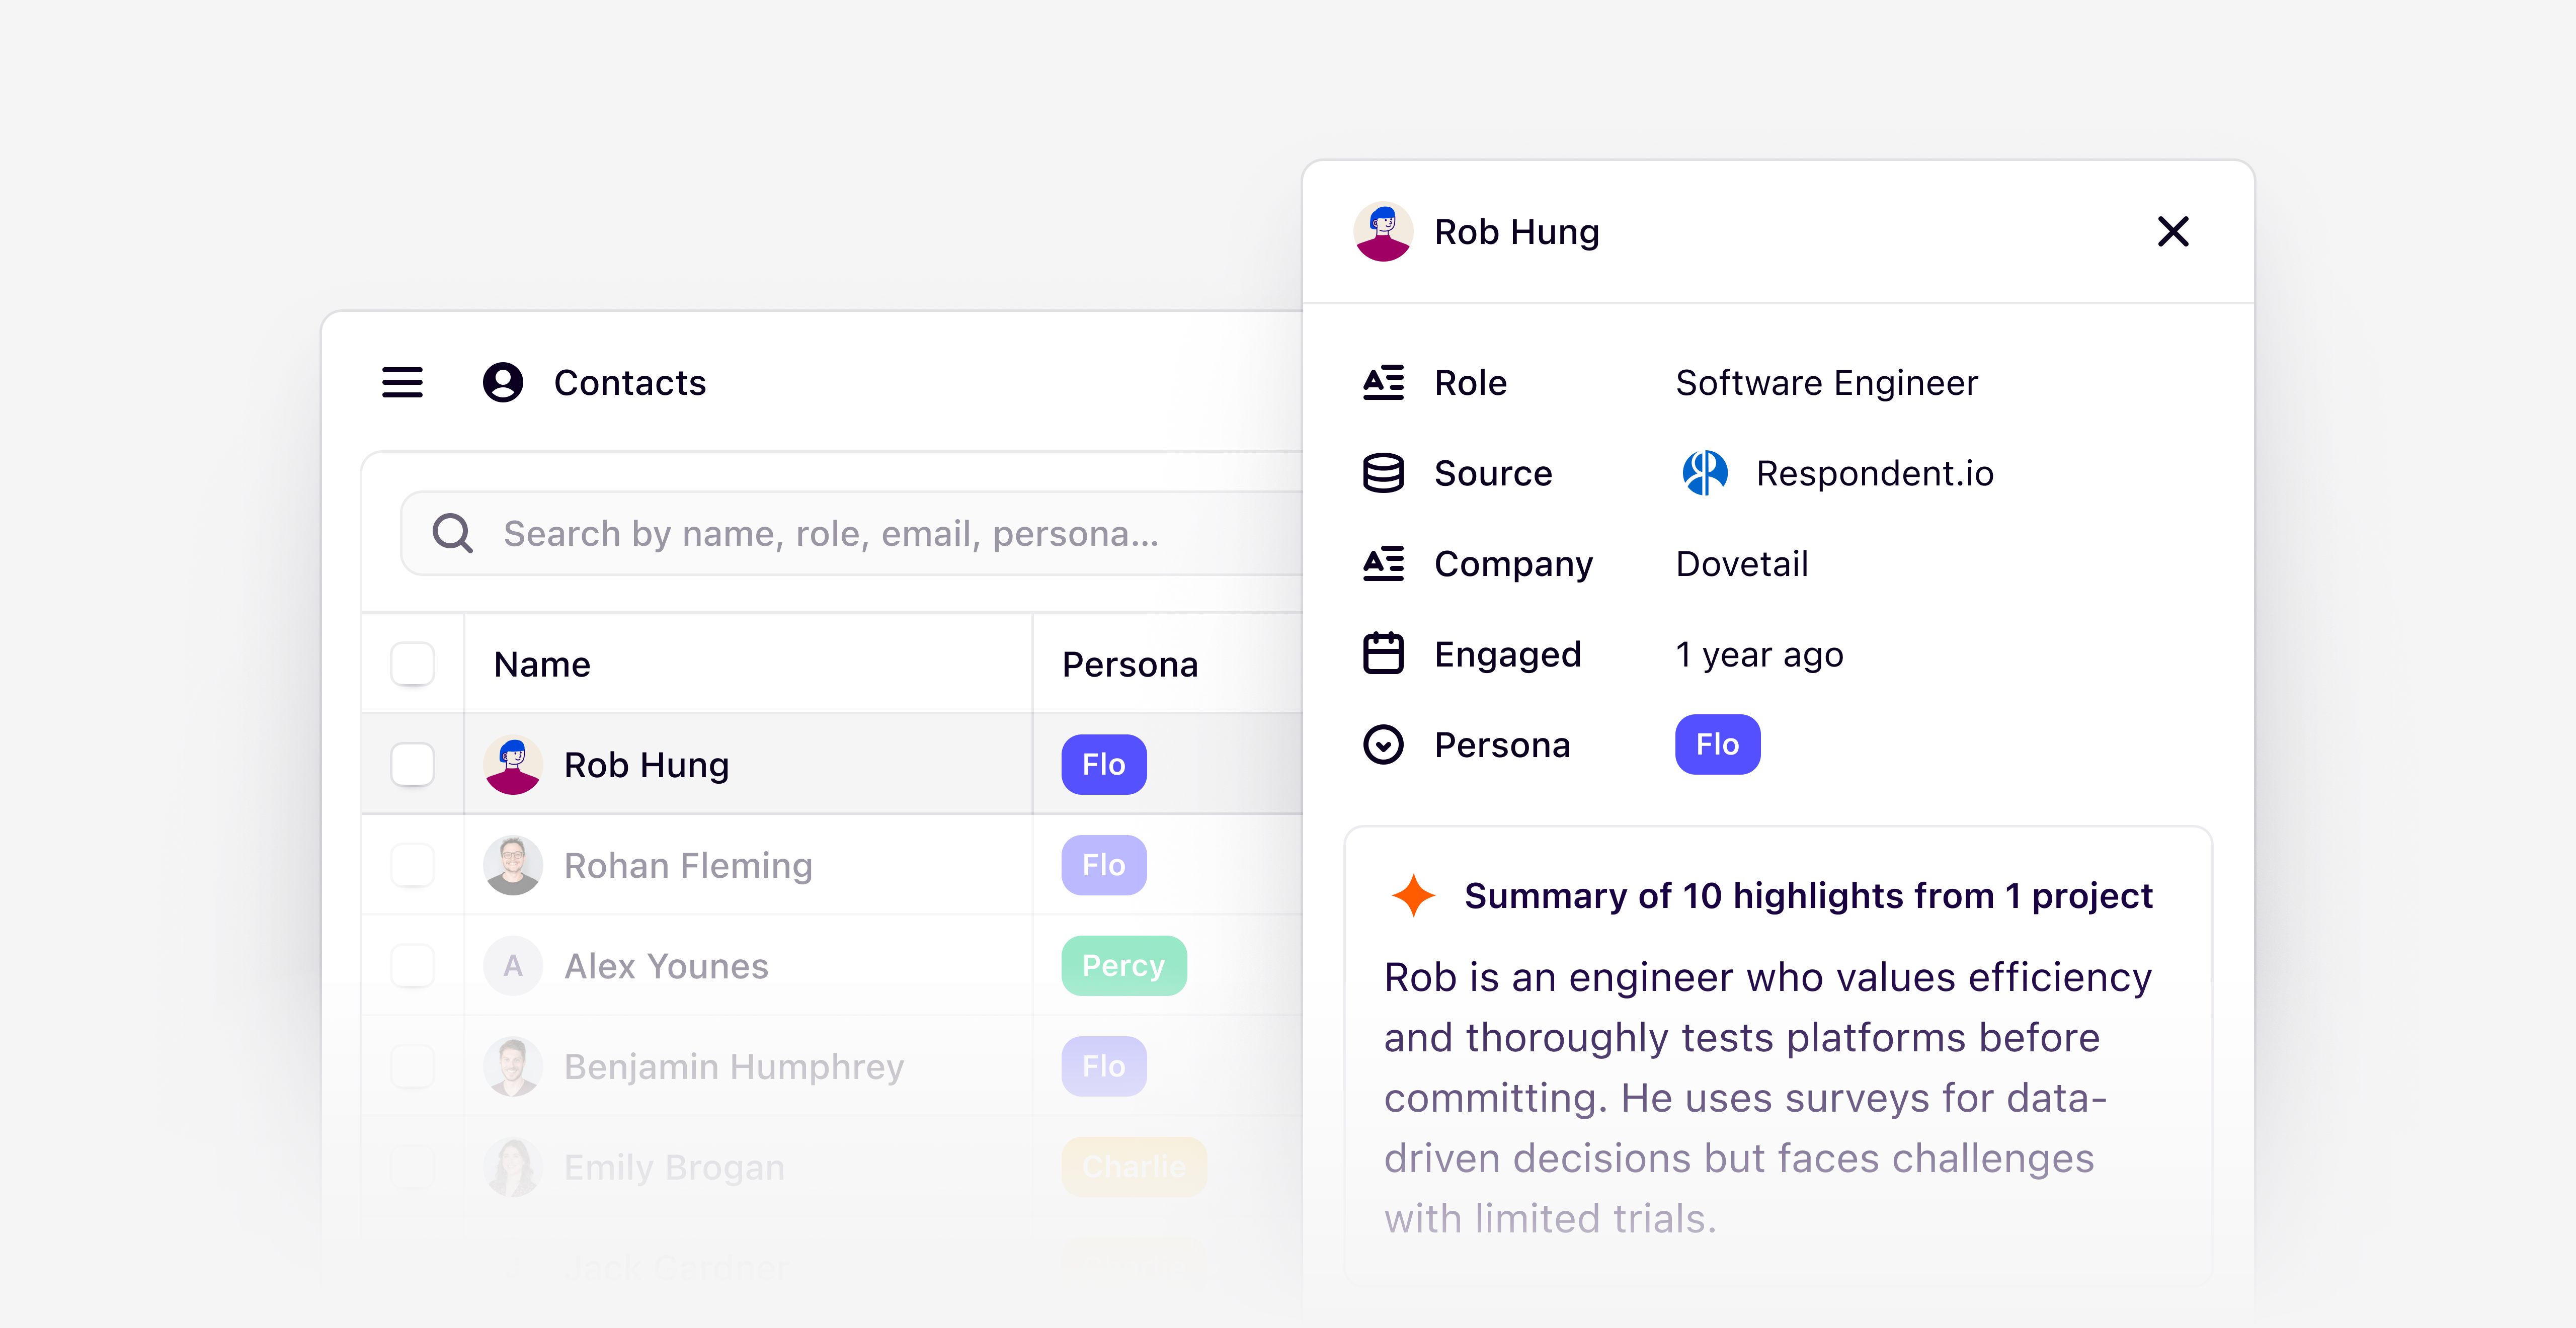Click the search magnifying glass icon

coord(452,533)
